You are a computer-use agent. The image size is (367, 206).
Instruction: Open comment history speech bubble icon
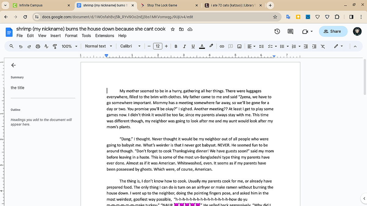pyautogui.click(x=290, y=31)
